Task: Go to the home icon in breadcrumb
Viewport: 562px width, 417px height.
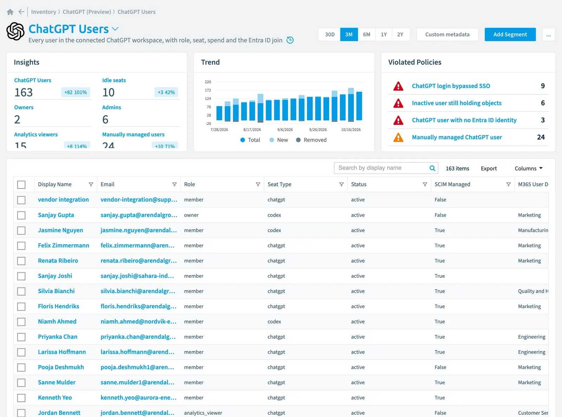Action: tap(10, 12)
